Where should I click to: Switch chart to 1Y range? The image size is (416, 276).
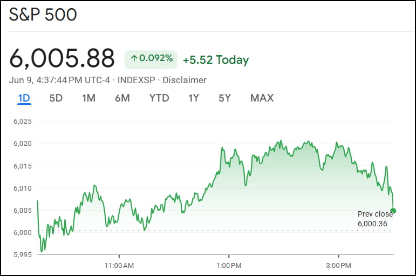coord(194,98)
